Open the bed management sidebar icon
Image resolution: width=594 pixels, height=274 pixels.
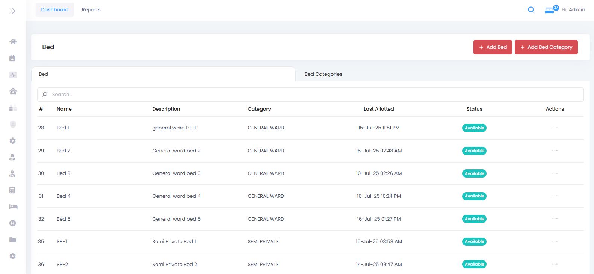coord(13,207)
